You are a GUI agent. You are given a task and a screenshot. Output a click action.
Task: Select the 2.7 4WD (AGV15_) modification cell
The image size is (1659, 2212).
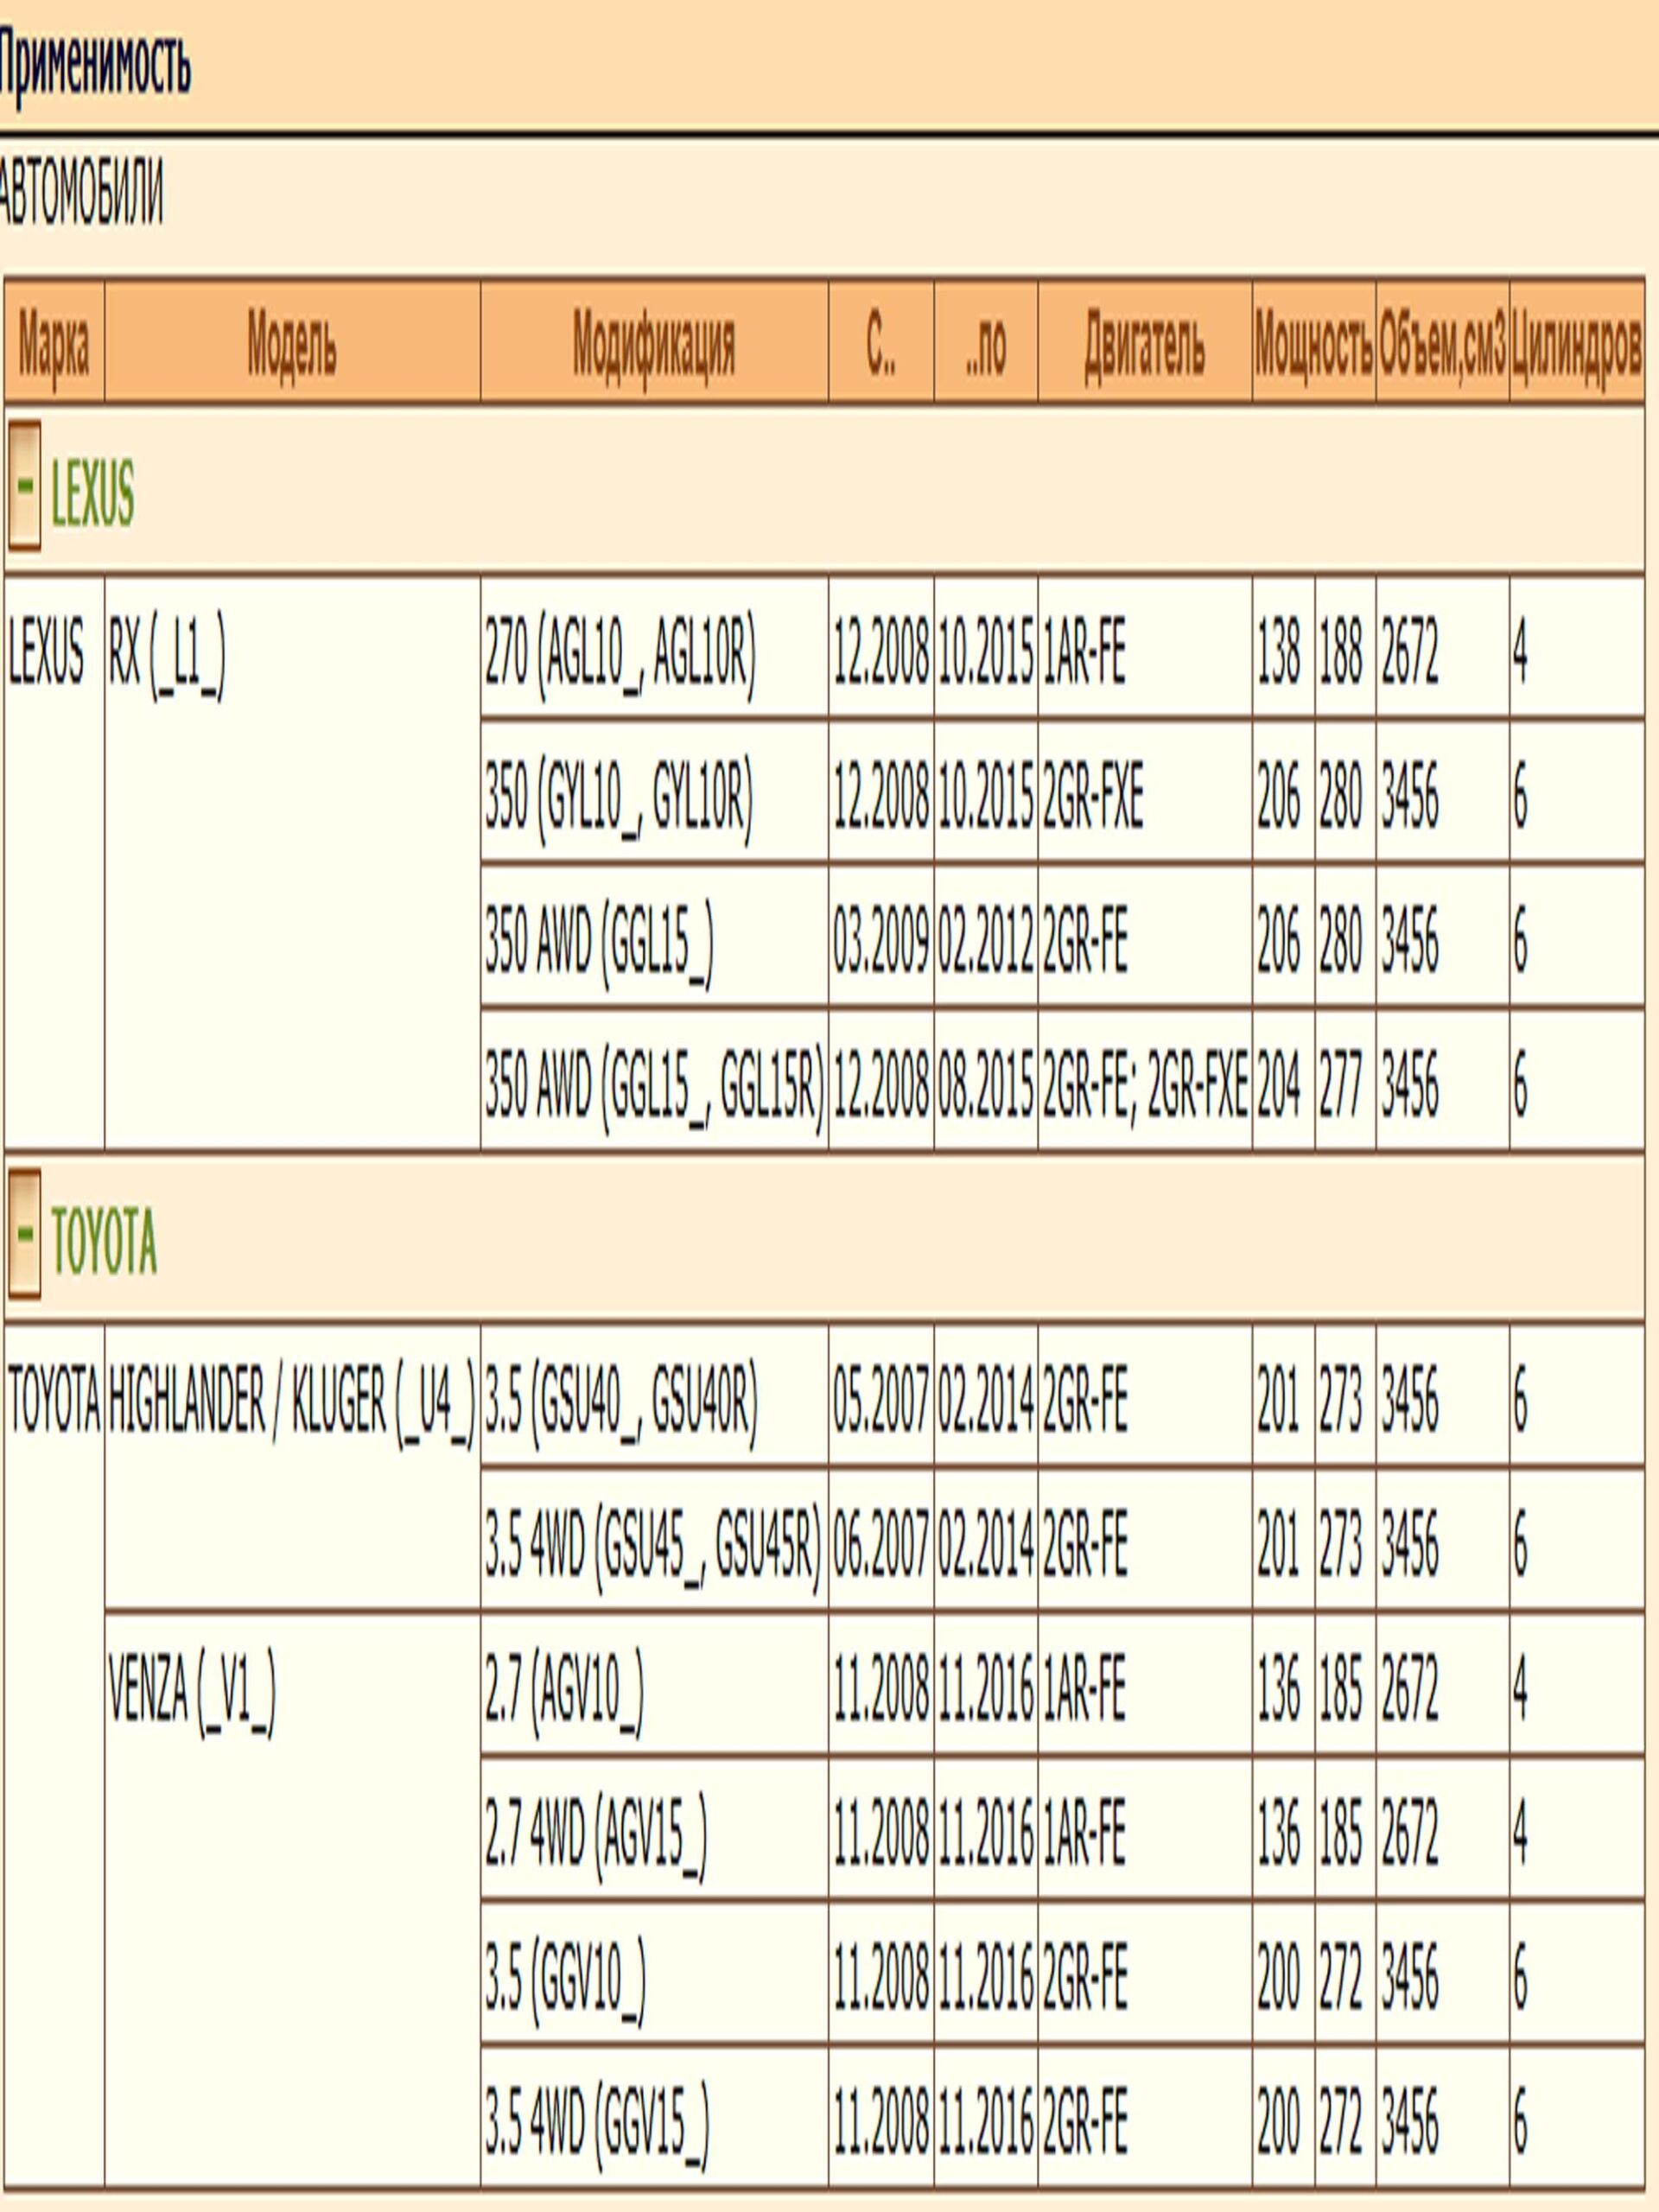(x=596, y=1834)
